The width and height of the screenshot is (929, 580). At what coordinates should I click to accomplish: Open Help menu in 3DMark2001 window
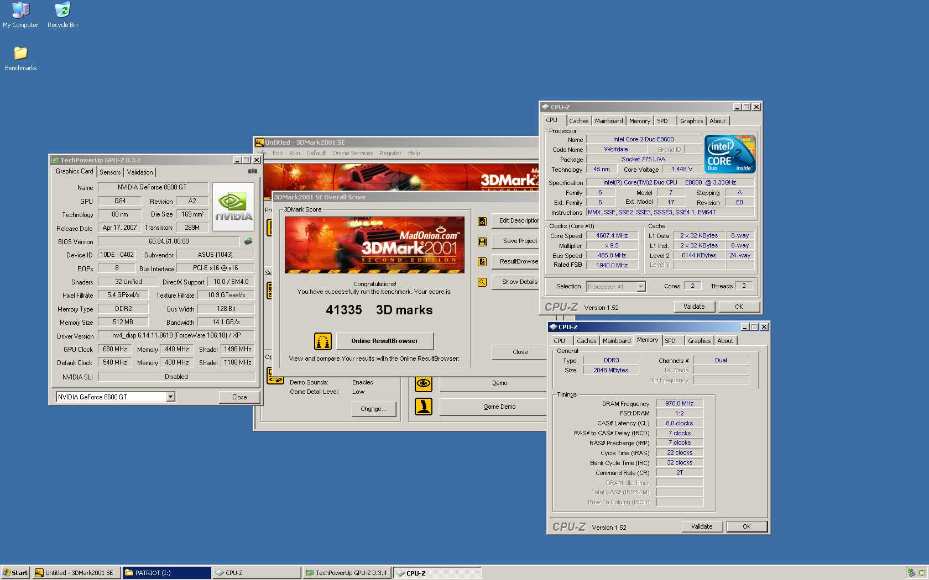pyautogui.click(x=414, y=153)
